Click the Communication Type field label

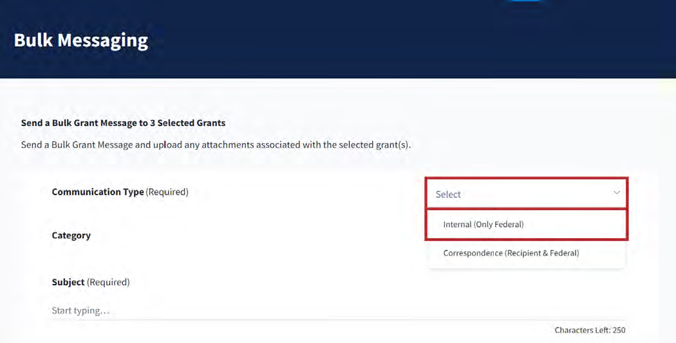pyautogui.click(x=98, y=192)
